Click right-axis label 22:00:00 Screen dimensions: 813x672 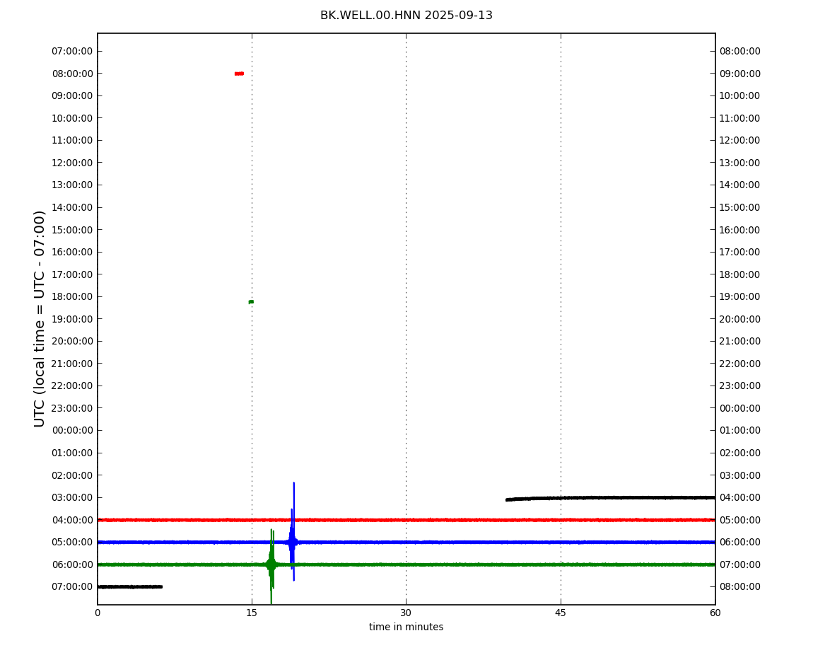click(x=740, y=364)
